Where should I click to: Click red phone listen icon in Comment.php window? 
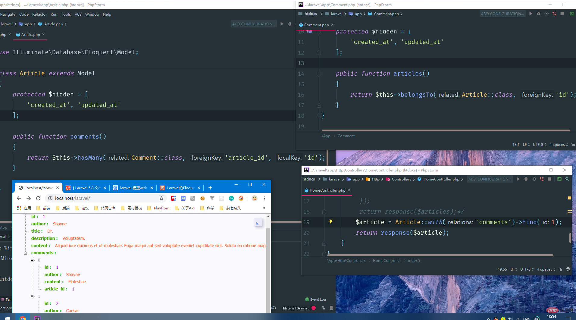click(x=554, y=14)
